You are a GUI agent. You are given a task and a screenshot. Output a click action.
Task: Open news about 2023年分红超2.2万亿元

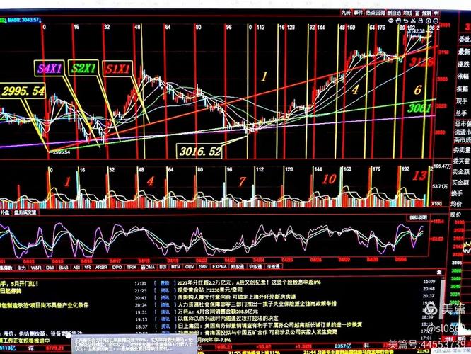[x=249, y=282]
